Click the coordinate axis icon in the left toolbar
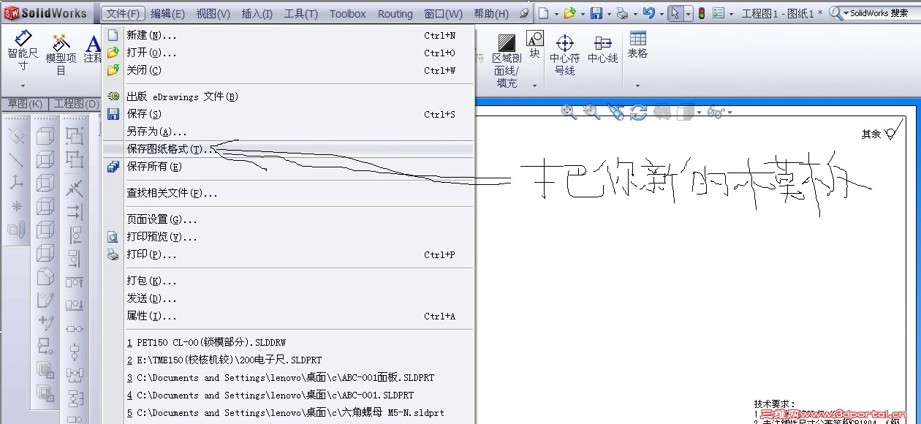 17,183
